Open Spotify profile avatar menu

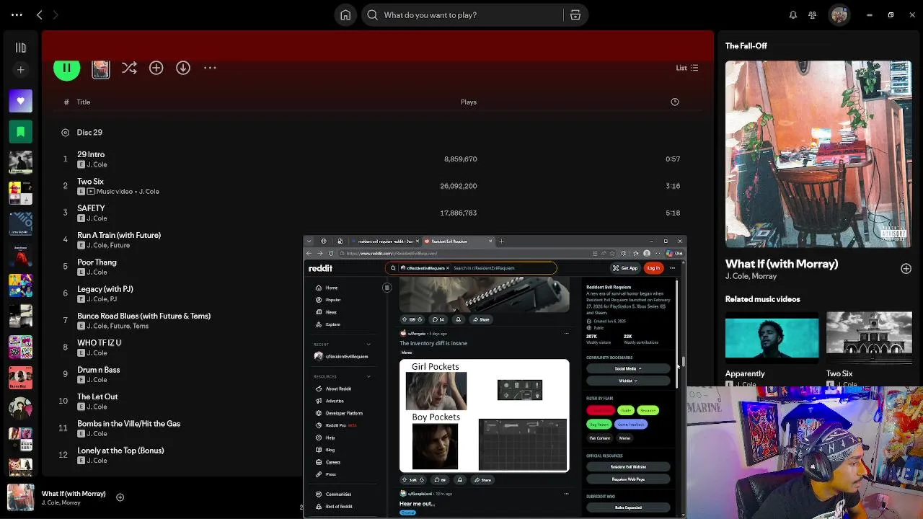pyautogui.click(x=839, y=15)
